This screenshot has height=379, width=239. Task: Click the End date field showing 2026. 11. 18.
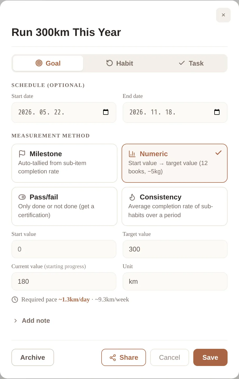pyautogui.click(x=175, y=112)
